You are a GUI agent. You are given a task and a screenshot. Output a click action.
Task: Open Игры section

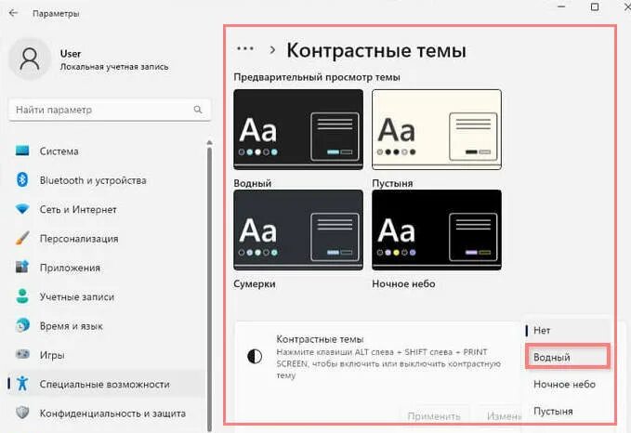click(107, 355)
